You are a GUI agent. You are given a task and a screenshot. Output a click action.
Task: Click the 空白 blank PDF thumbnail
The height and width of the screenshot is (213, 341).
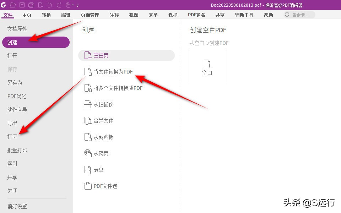tap(207, 67)
